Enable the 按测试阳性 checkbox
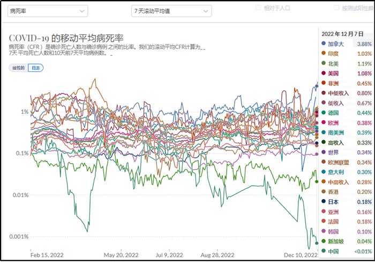 tap(336, 8)
